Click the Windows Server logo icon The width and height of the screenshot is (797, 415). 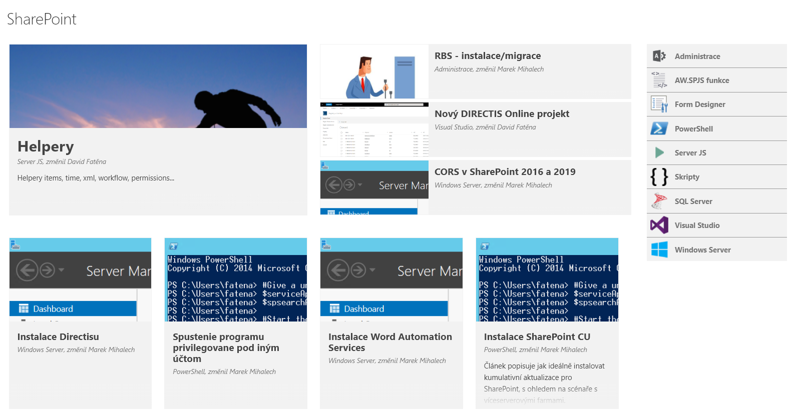[x=659, y=249]
